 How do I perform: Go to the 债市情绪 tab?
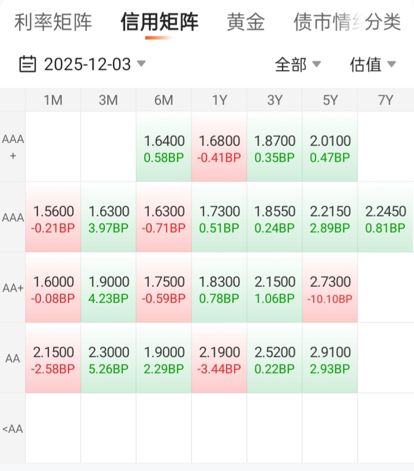(x=326, y=23)
